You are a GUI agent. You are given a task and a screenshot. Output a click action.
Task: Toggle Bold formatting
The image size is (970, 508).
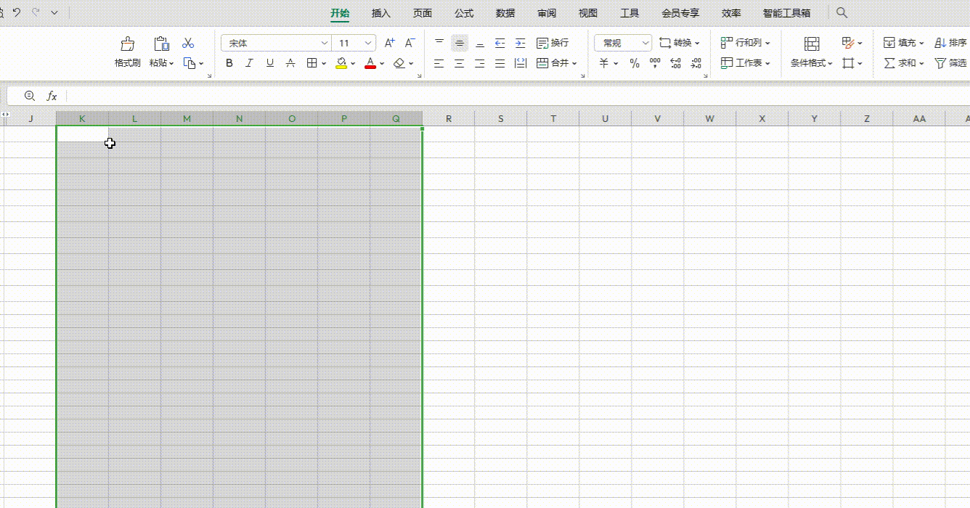coord(229,63)
